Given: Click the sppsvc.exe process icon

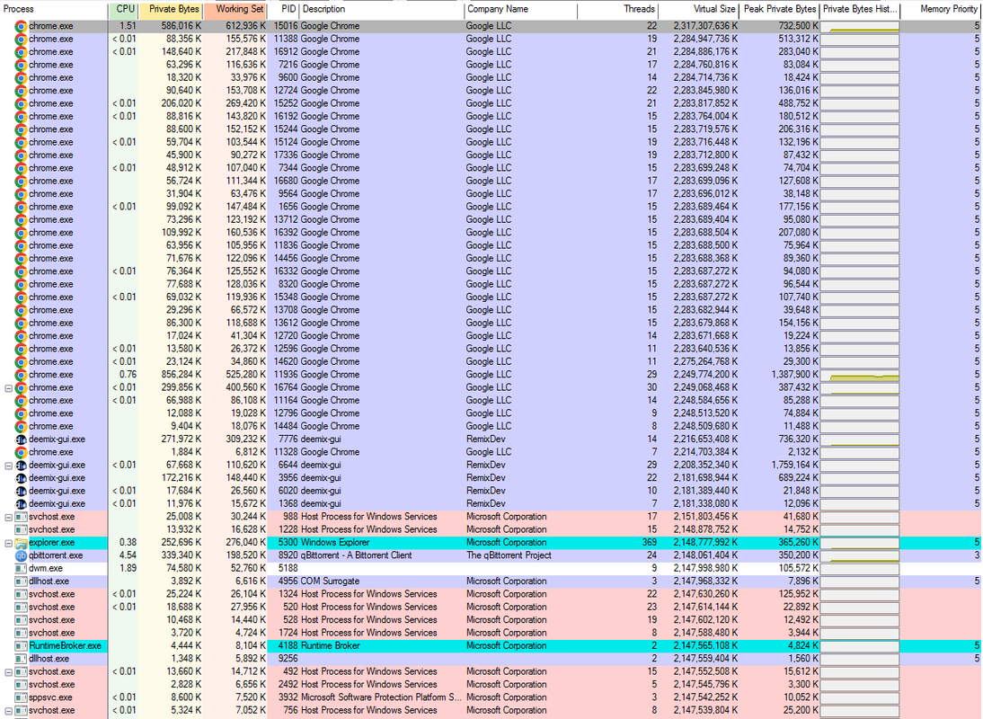Looking at the screenshot, I should pyautogui.click(x=21, y=697).
